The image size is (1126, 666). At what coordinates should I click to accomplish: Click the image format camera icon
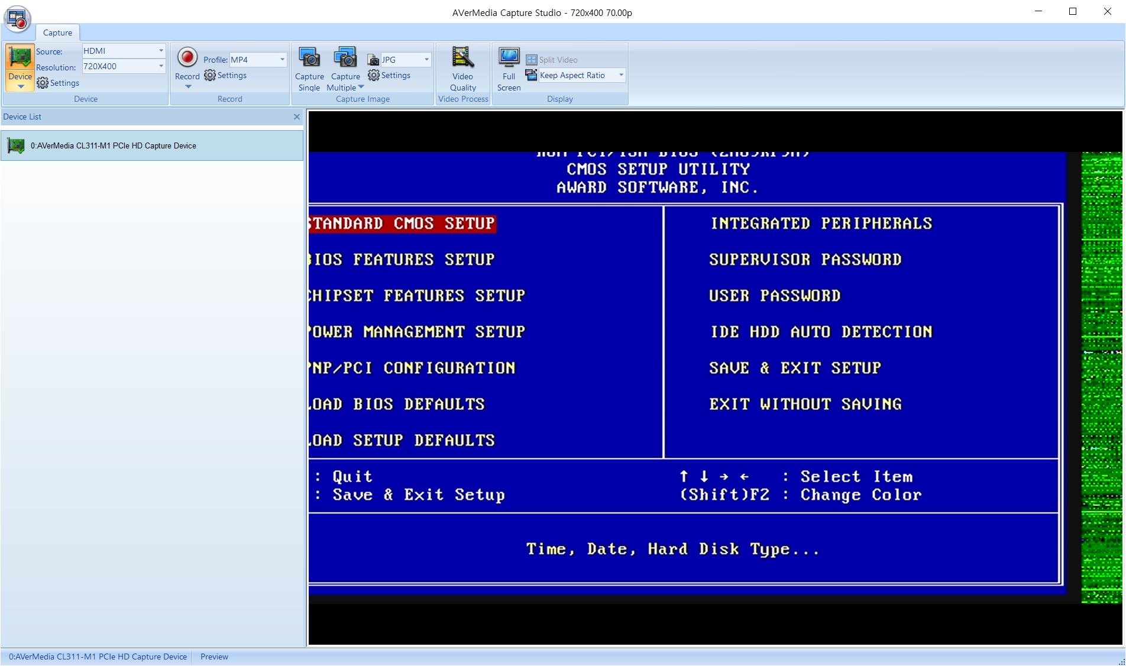pos(373,60)
